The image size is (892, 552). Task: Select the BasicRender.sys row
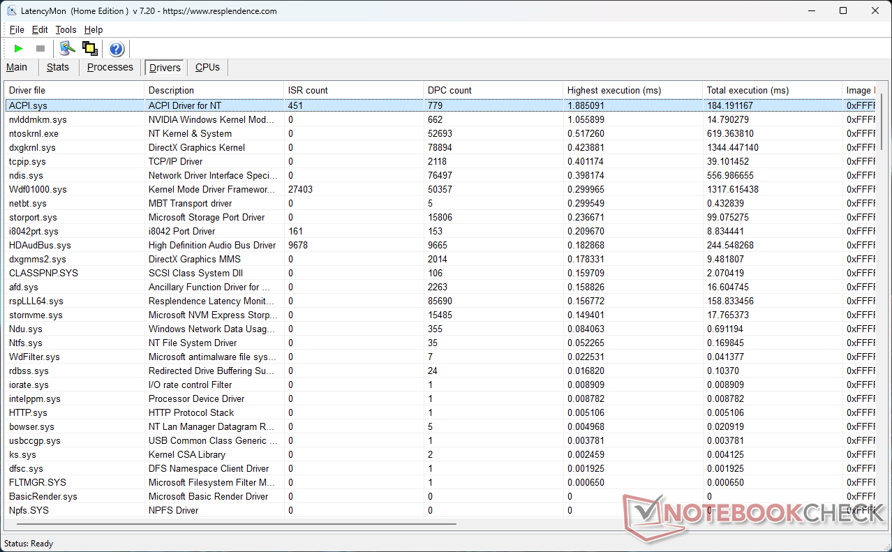pyautogui.click(x=440, y=496)
